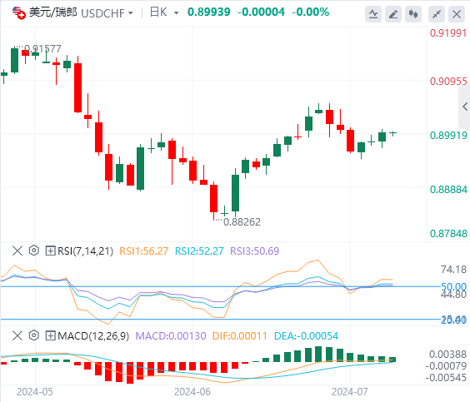Click the MACD:0.00130 value
The width and height of the screenshot is (470, 402).
[171, 336]
